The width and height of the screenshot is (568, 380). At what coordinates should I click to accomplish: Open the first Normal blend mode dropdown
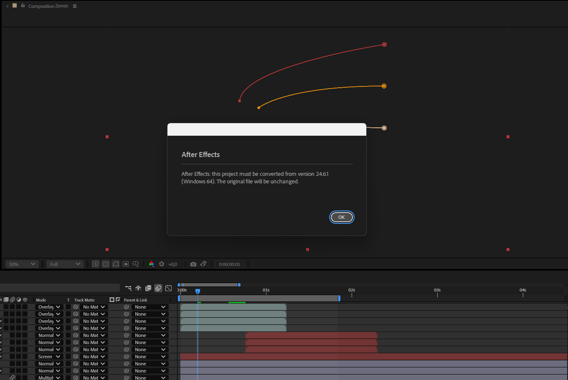[49, 335]
